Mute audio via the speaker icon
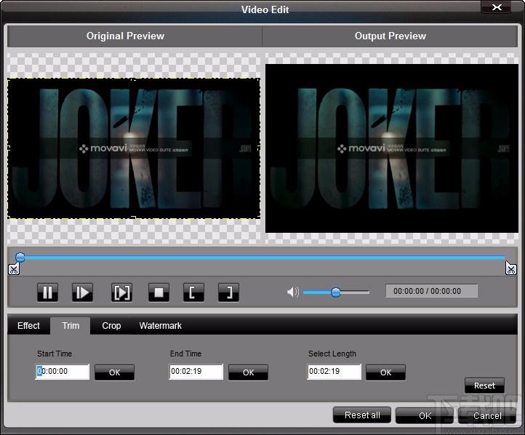The image size is (525, 435). (292, 292)
